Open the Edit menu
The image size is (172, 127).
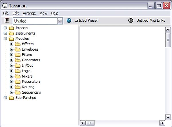15,13
